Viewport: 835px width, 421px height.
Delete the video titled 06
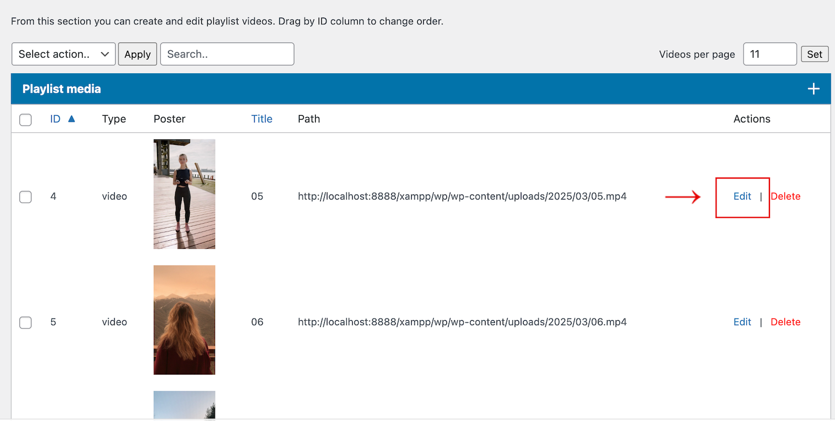coord(785,322)
